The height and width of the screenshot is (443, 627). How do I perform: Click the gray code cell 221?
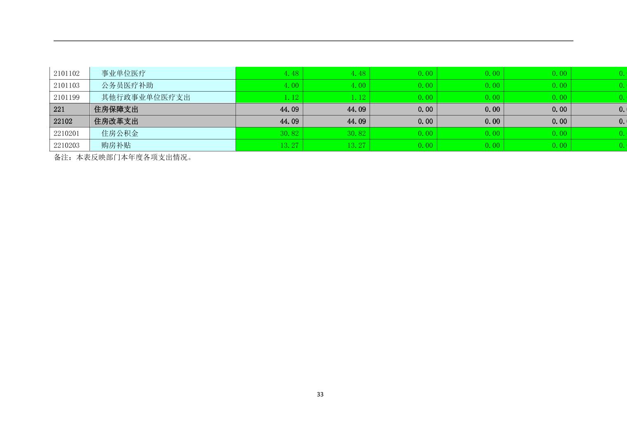[59, 109]
